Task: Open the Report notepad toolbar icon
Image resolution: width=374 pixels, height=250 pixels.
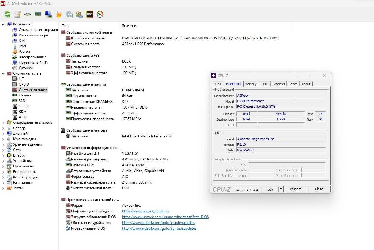Action: coord(18,14)
